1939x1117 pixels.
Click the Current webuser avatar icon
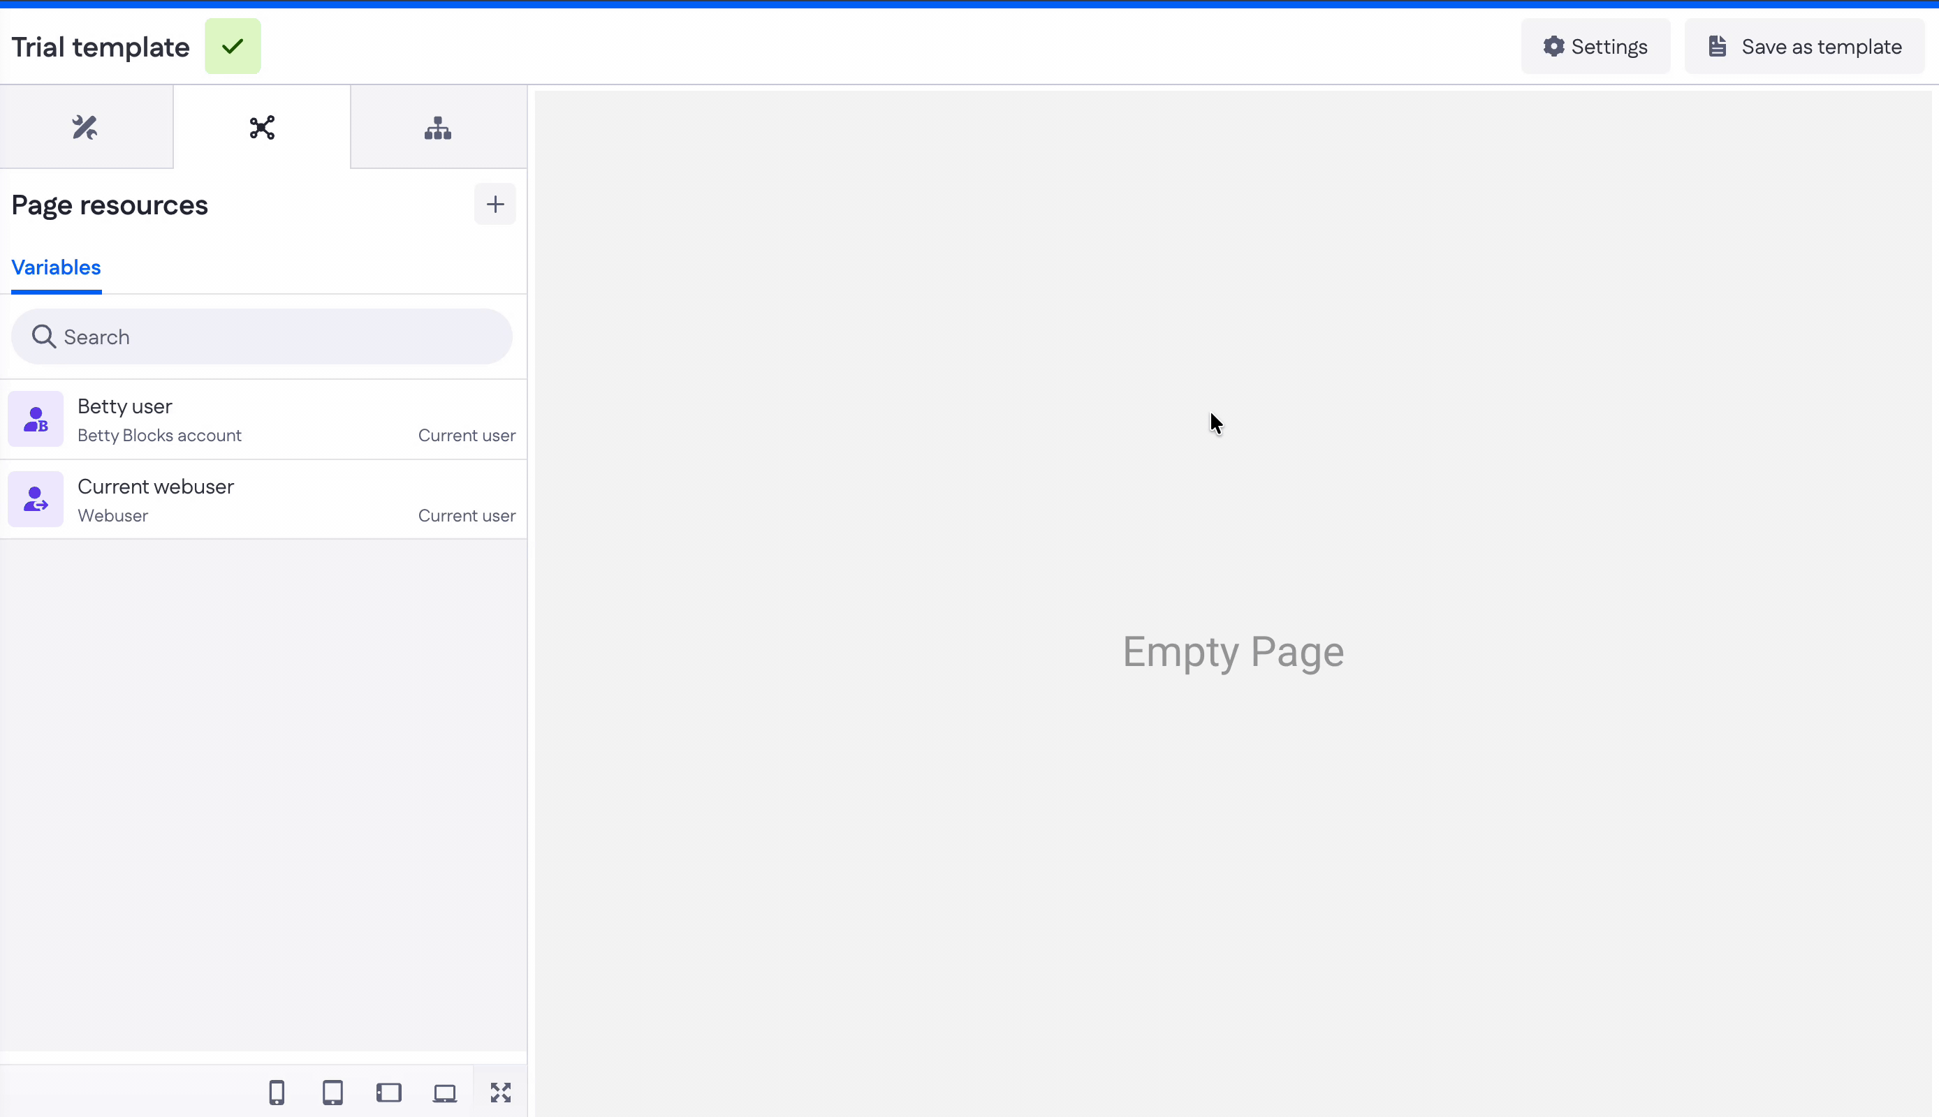coord(36,499)
